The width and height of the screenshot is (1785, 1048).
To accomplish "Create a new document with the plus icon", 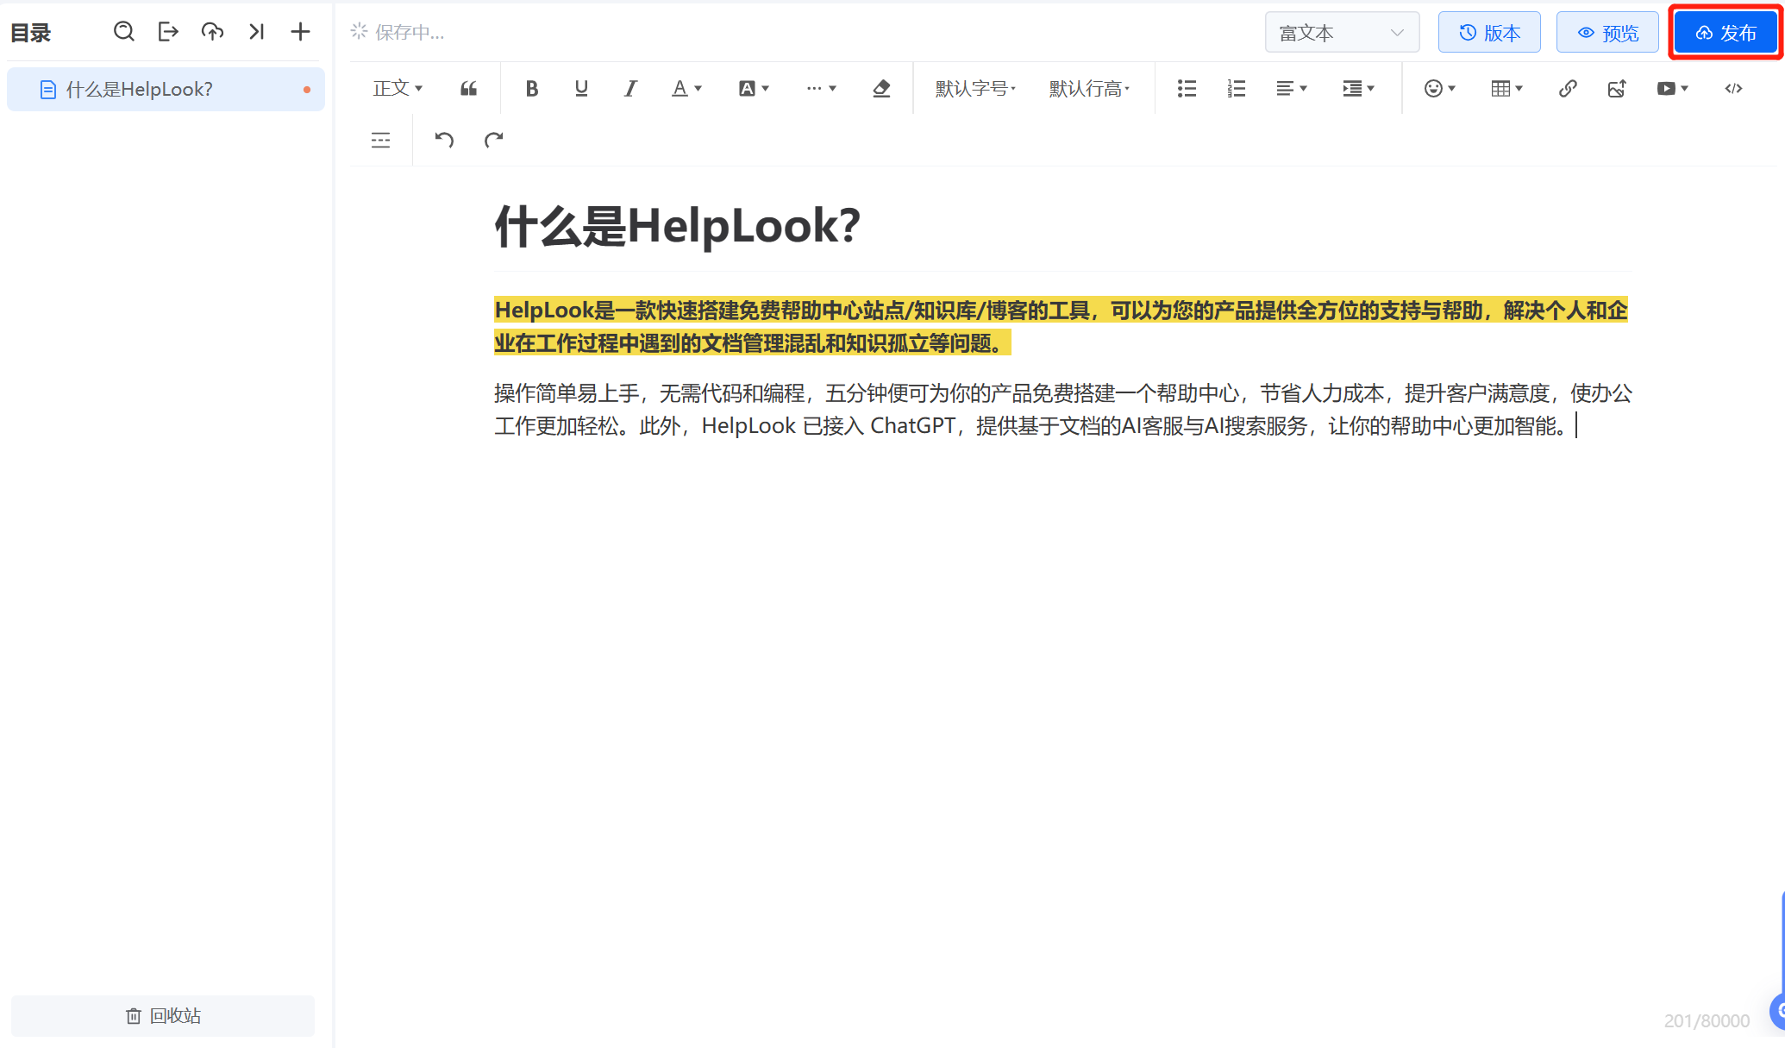I will pyautogui.click(x=300, y=31).
